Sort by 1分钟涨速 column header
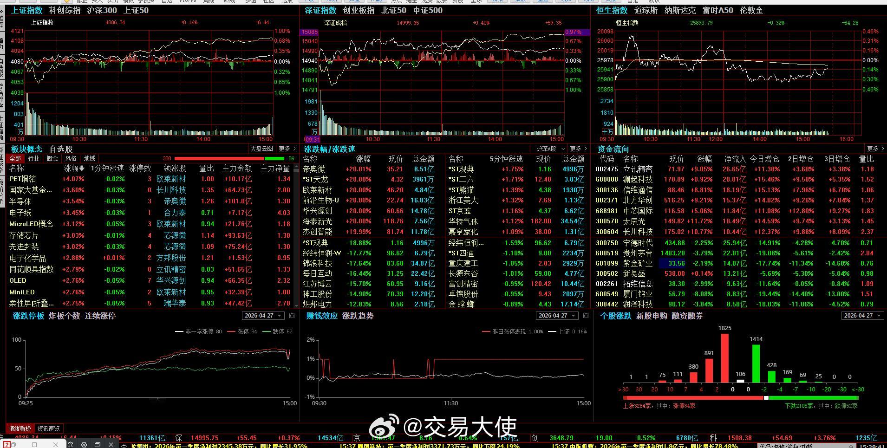The image size is (887, 448). tap(107, 168)
